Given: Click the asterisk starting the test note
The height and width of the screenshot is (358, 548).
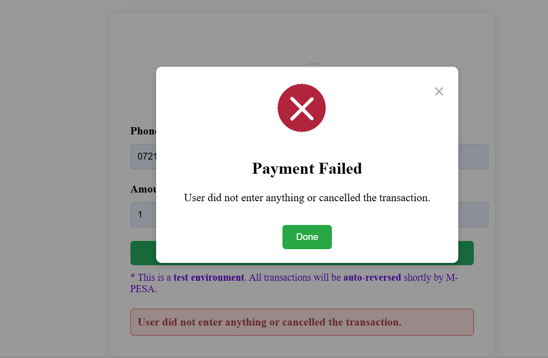Looking at the screenshot, I should point(133,276).
